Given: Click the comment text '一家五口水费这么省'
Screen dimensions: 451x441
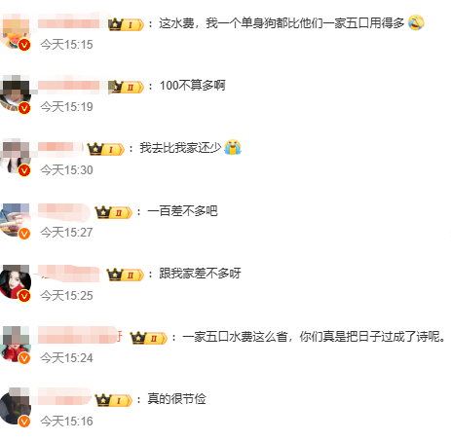Looking at the screenshot, I should pyautogui.click(x=235, y=337).
